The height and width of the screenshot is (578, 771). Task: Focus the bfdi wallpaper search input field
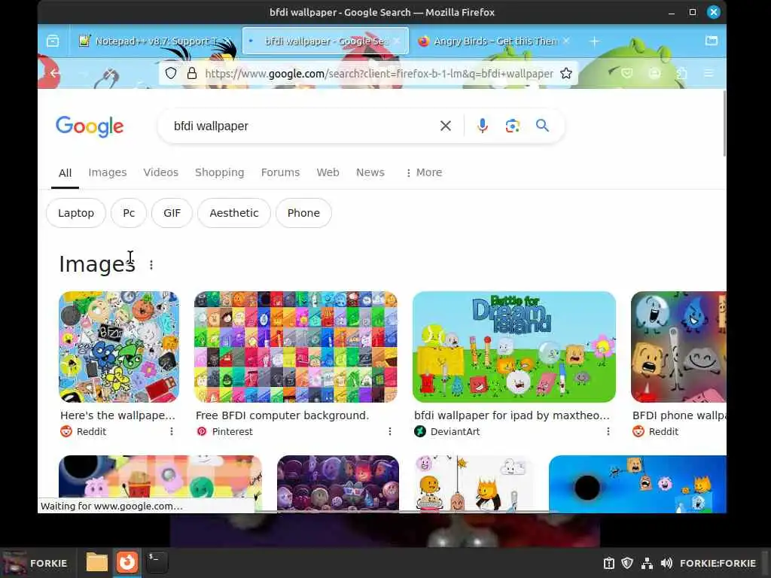pyautogui.click(x=300, y=126)
